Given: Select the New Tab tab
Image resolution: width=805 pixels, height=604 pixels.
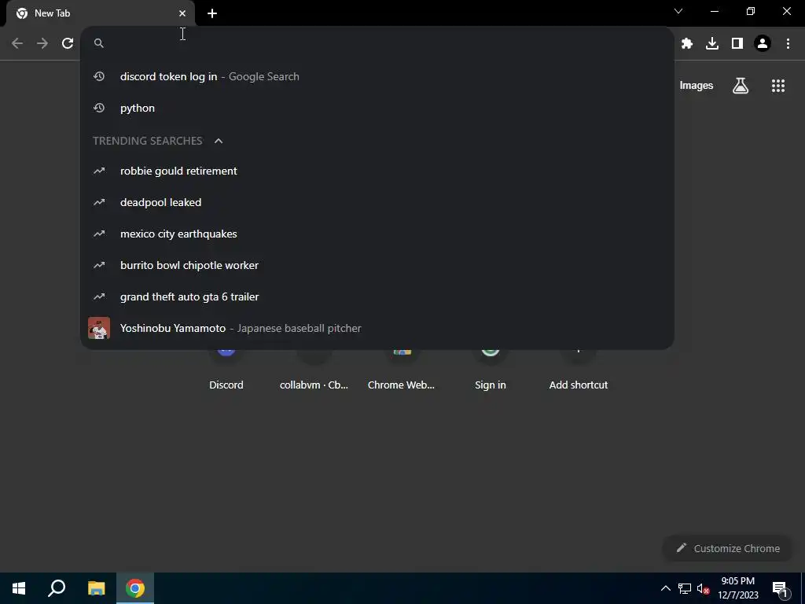Looking at the screenshot, I should click(100, 13).
